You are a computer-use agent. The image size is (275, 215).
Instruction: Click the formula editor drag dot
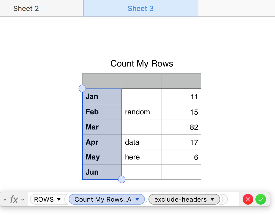pyautogui.click(x=5, y=200)
